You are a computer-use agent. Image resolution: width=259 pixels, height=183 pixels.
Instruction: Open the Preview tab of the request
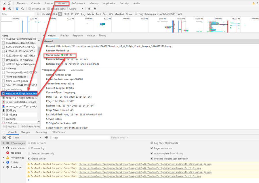click(64, 35)
